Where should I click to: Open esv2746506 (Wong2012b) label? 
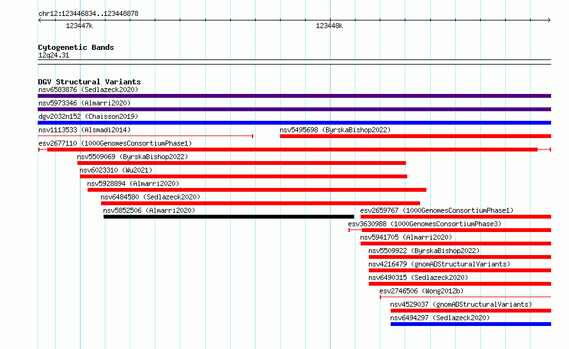421,291
